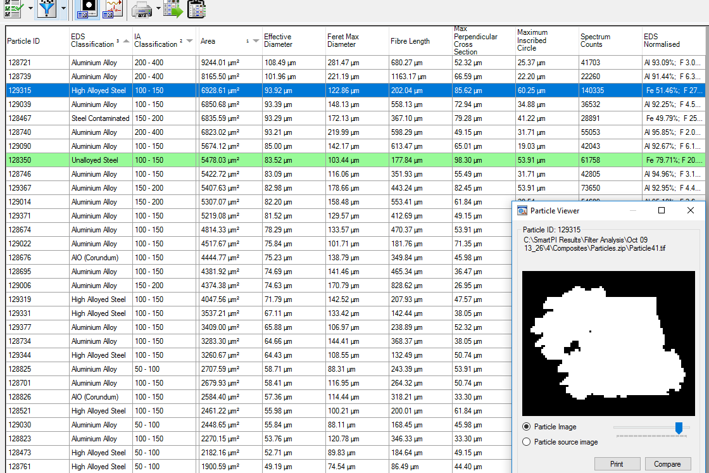Screen dimensions: 709x473
Task: Select particle row 128721
Action: (355, 63)
